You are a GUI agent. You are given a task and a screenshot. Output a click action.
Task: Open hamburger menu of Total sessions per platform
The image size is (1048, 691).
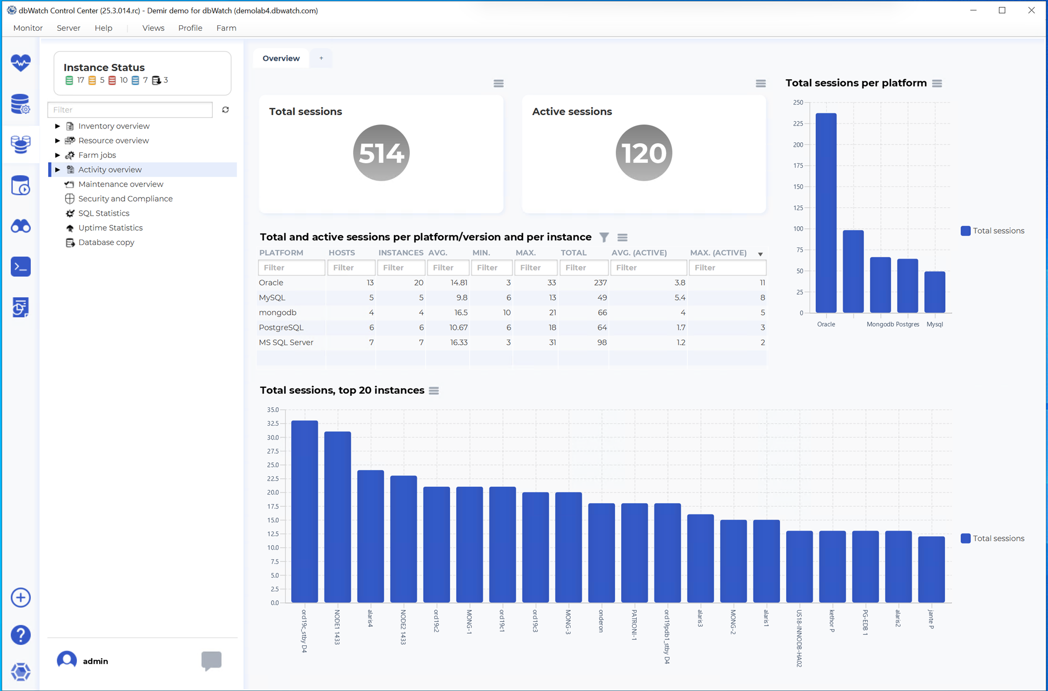[937, 83]
